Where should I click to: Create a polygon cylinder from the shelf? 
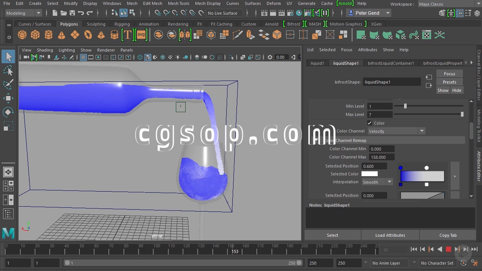point(49,35)
